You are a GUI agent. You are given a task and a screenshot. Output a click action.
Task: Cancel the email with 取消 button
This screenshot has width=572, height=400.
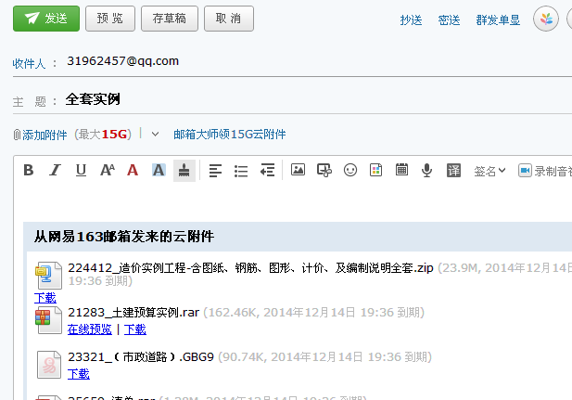click(x=229, y=19)
